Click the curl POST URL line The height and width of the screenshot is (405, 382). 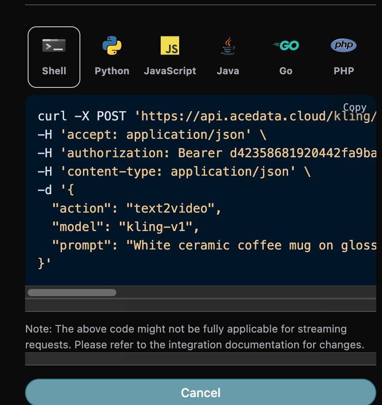(x=206, y=116)
